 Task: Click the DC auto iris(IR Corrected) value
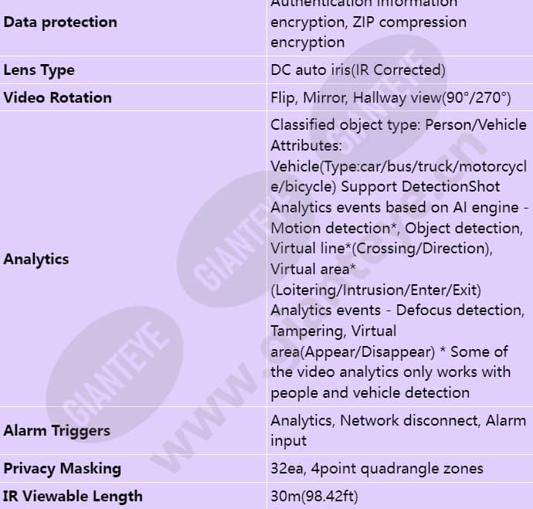[358, 70]
